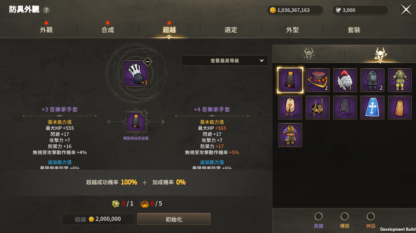Select the dark feather cloak item
Image resolution: width=416 pixels, height=233 pixels.
tap(345, 108)
